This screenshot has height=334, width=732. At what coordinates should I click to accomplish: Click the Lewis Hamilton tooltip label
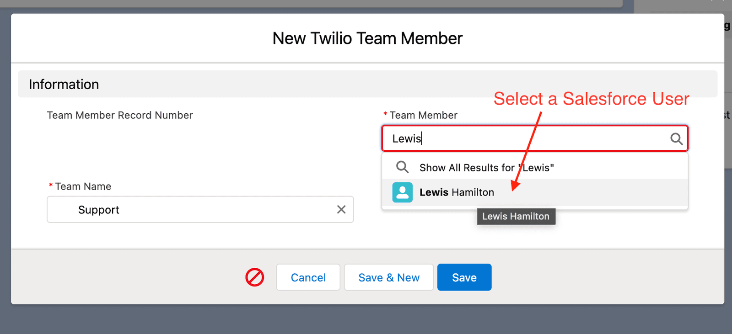pos(516,216)
